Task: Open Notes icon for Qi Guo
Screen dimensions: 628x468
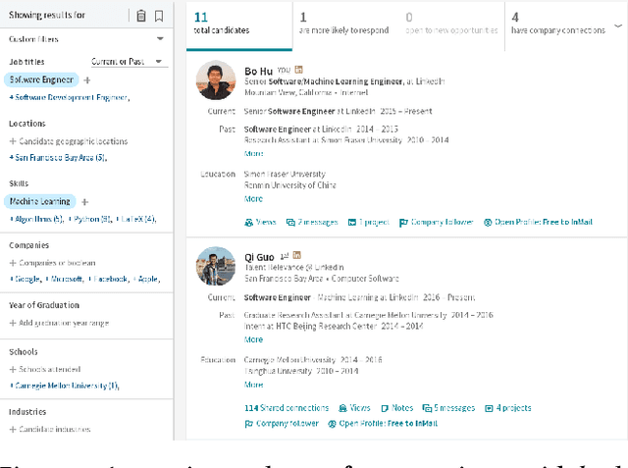Action: (397, 407)
